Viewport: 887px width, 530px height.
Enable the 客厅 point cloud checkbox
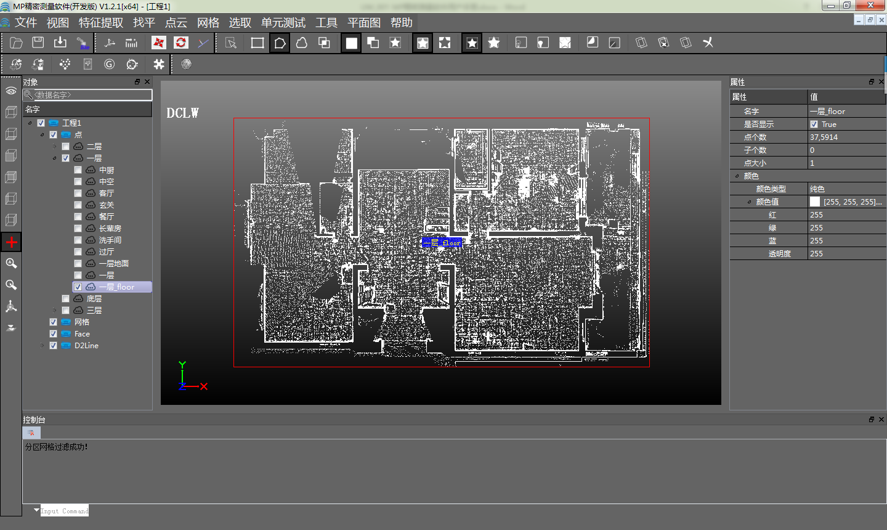point(78,194)
